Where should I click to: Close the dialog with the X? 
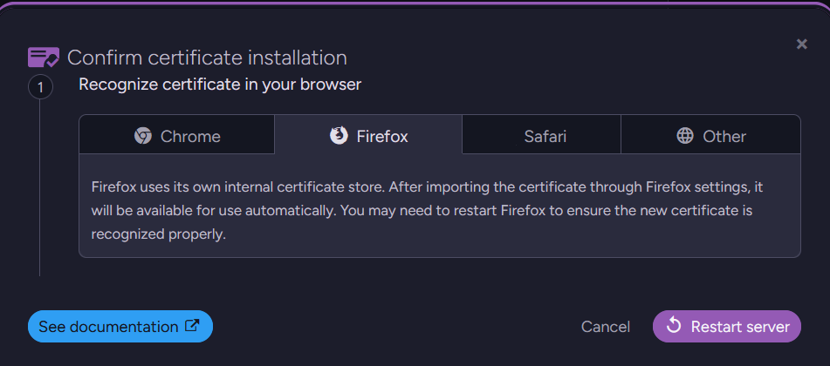pos(802,44)
